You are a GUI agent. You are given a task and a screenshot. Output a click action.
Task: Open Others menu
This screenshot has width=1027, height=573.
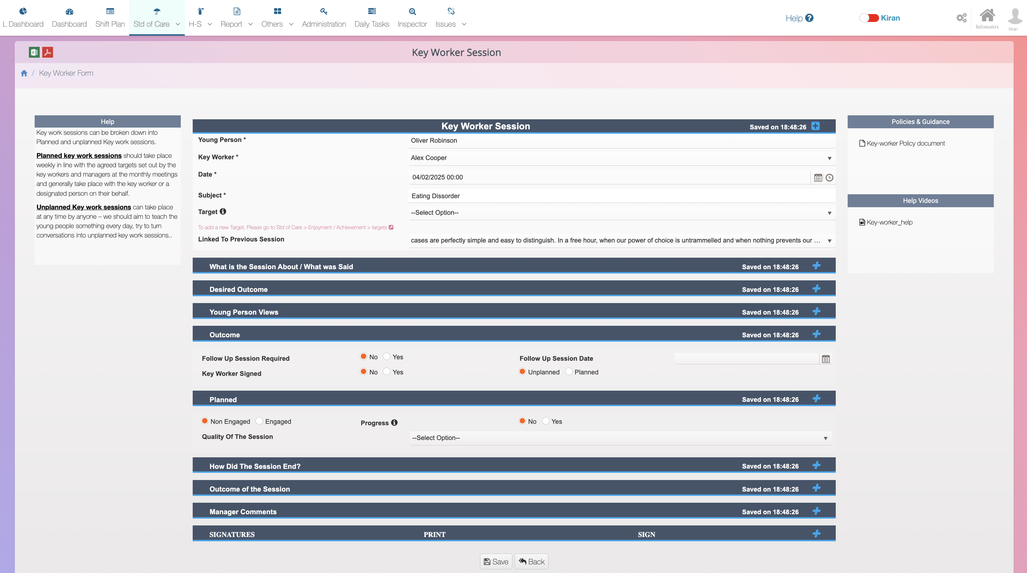click(277, 18)
